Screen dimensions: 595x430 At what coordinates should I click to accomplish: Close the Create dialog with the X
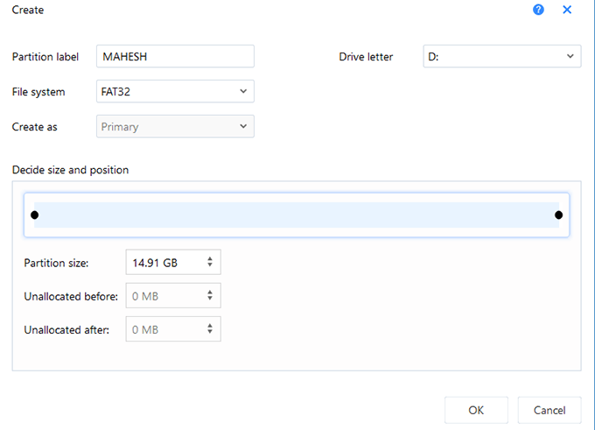pyautogui.click(x=567, y=10)
